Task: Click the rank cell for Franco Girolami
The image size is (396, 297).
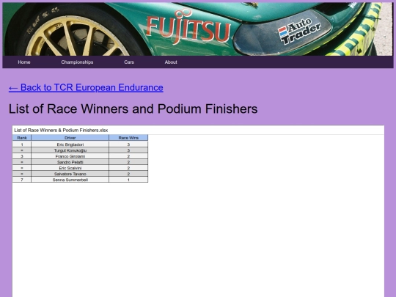Action: click(x=22, y=156)
